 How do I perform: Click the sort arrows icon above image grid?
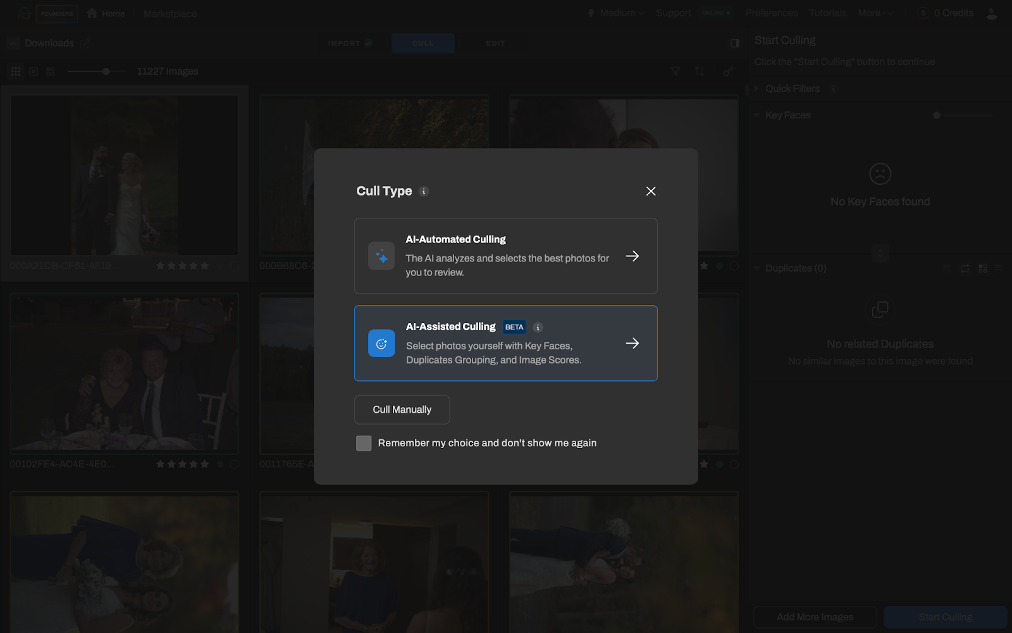coord(699,72)
